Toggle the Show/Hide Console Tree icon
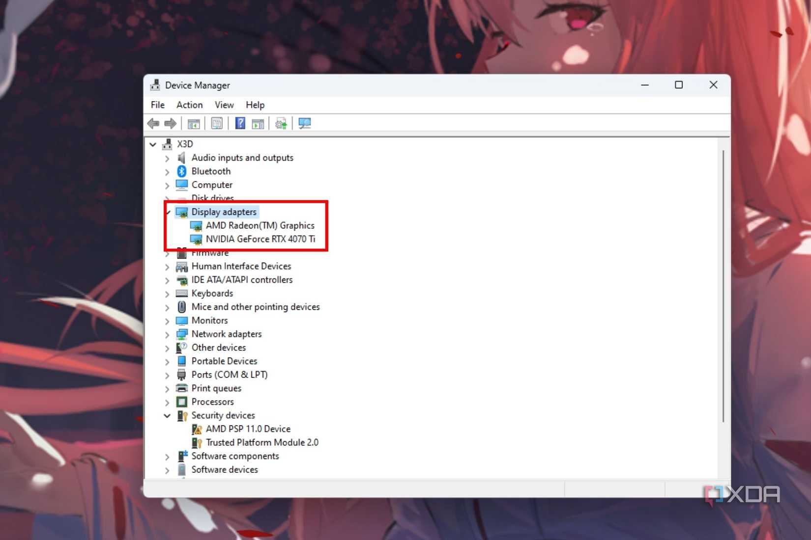811x540 pixels. [x=193, y=123]
